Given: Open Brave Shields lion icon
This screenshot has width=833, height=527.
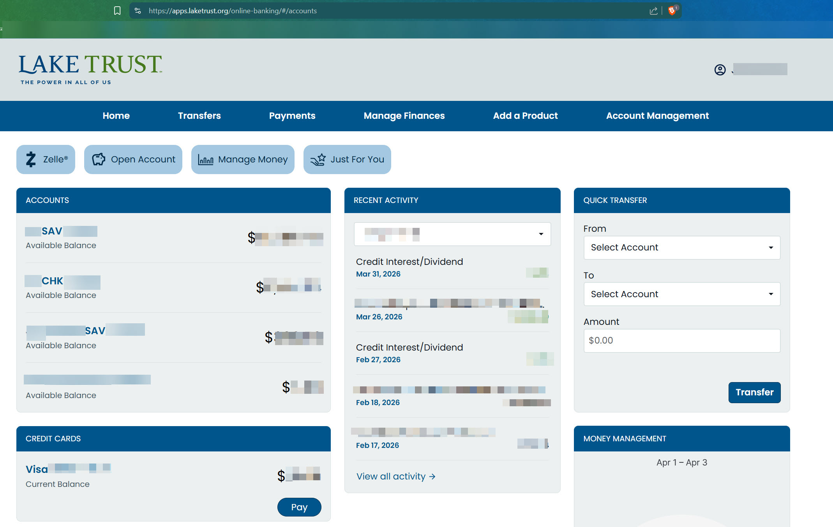Looking at the screenshot, I should coord(672,11).
